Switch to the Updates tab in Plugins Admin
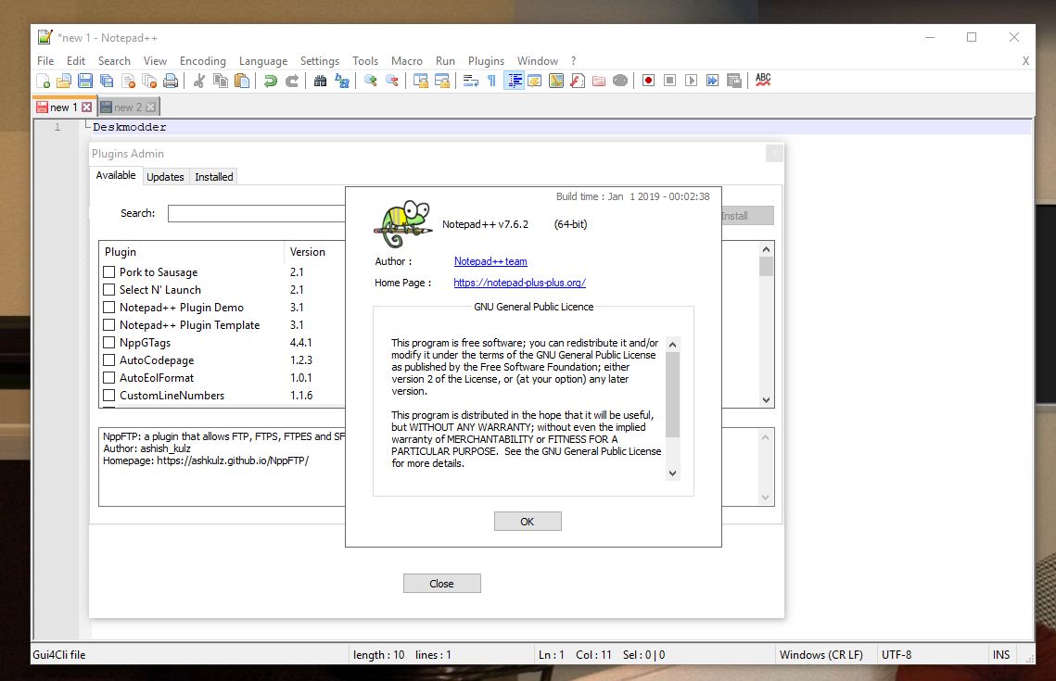 [x=165, y=176]
